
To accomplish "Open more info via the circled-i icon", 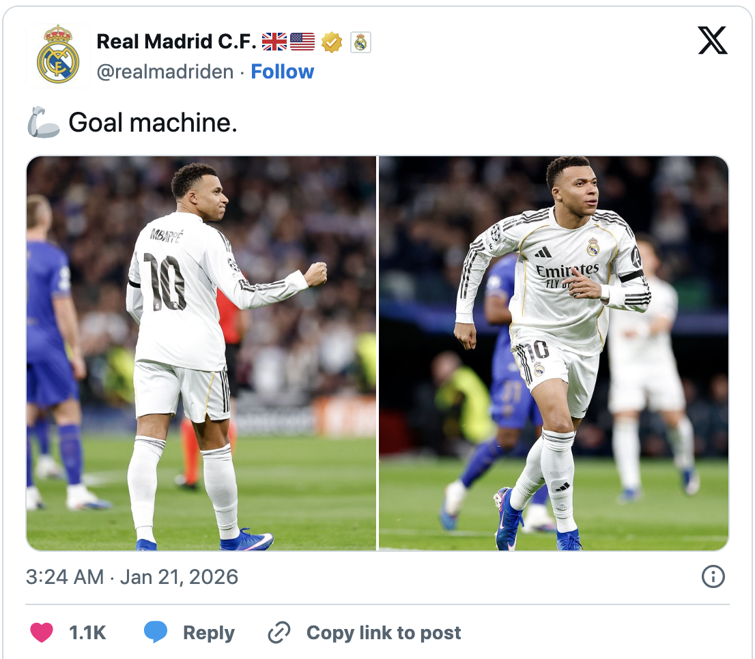I will click(713, 576).
